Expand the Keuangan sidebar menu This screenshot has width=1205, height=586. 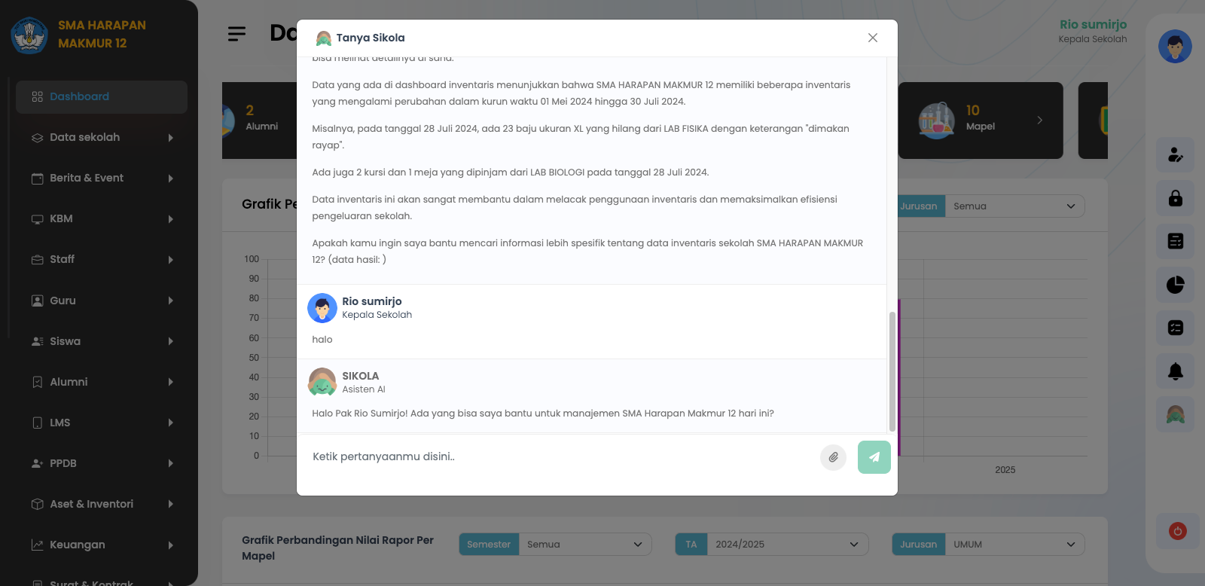click(x=102, y=545)
